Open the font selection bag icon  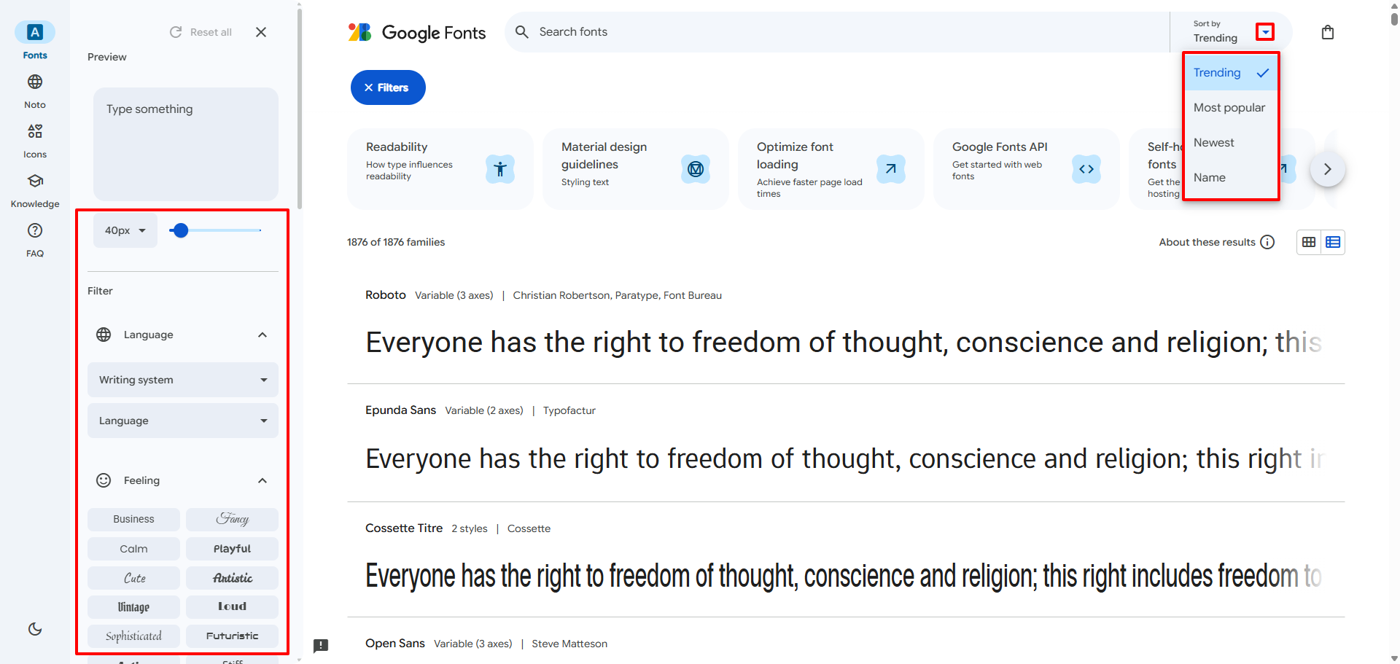[x=1327, y=32]
